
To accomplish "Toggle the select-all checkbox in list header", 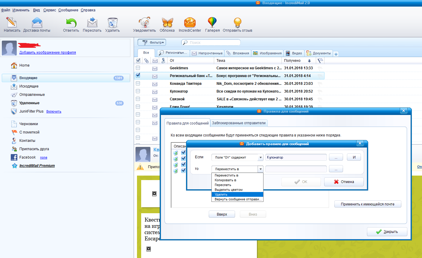I will (x=138, y=61).
